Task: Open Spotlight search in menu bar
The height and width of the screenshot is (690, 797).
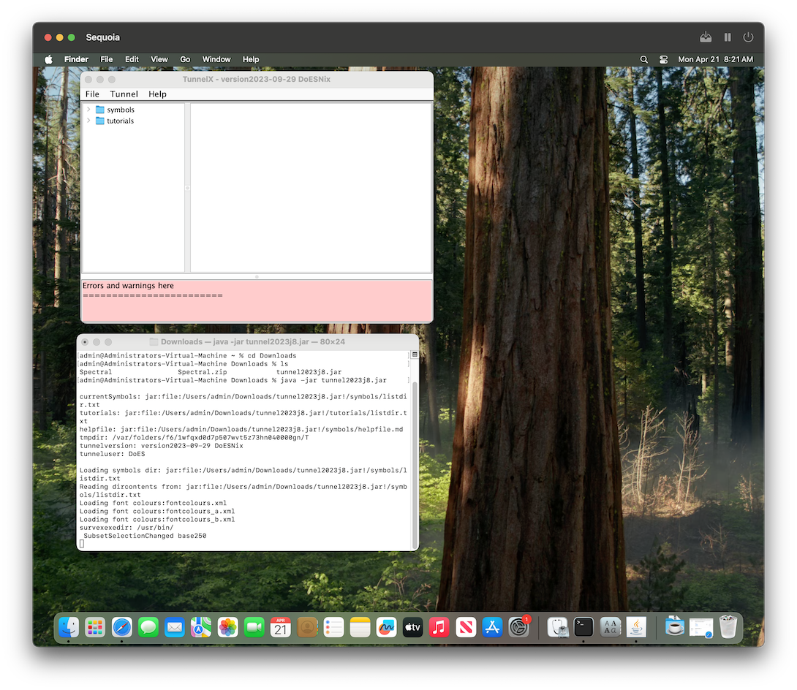Action: tap(643, 59)
